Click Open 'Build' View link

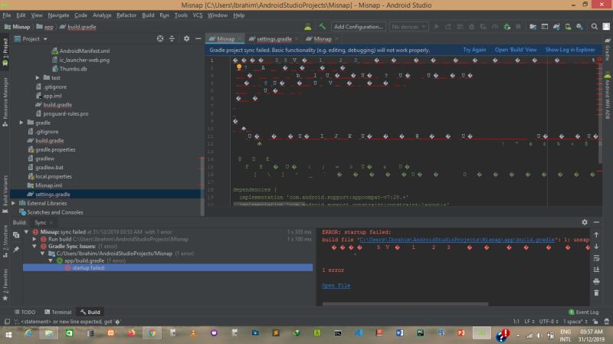(x=516, y=50)
